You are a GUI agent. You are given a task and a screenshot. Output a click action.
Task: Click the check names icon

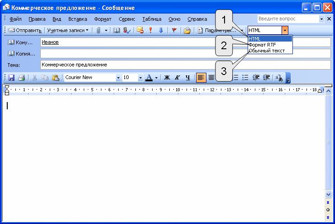pos(127,30)
